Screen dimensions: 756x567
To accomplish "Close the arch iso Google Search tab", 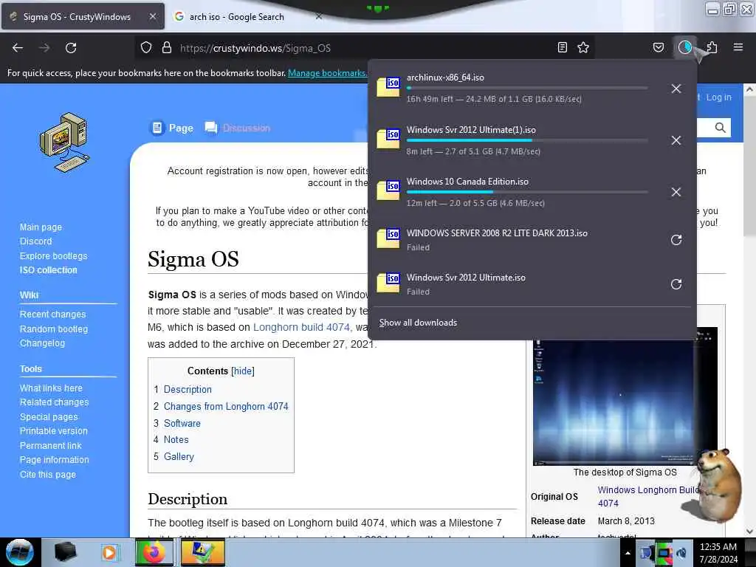I will pos(319,16).
